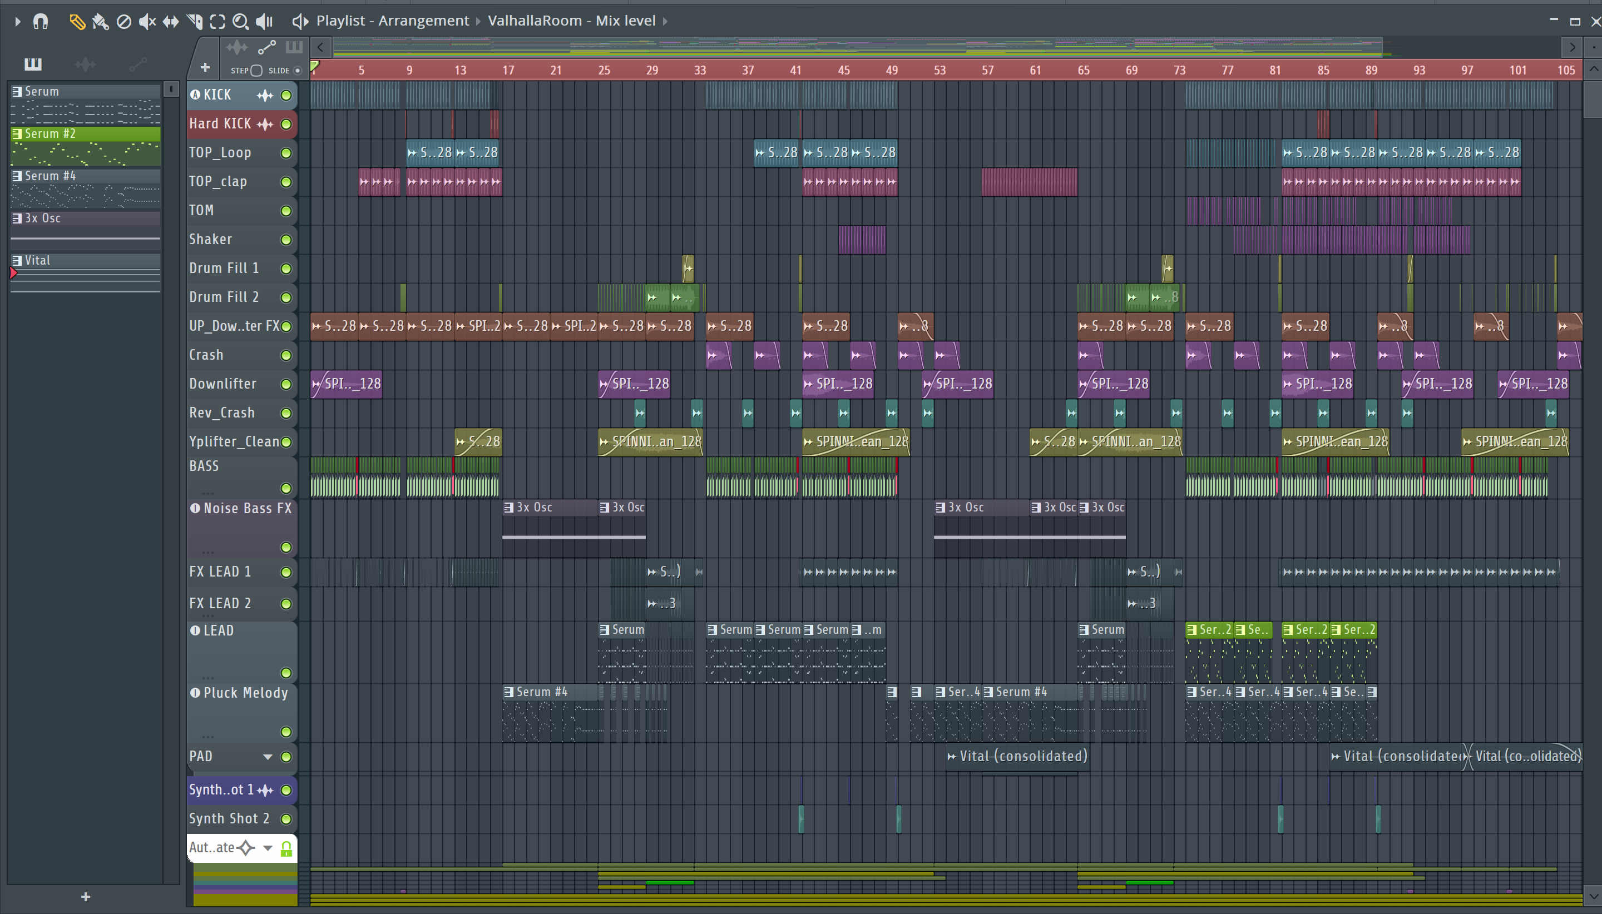Open ValhallaRoom - Mix level breadcrumb
Screen dimensions: 1602x914
pos(571,21)
